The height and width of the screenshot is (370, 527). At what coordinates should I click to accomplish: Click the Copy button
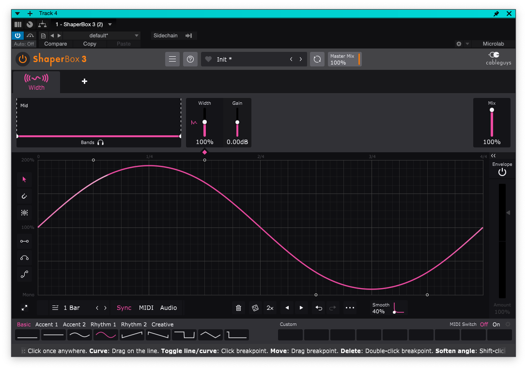(x=90, y=44)
